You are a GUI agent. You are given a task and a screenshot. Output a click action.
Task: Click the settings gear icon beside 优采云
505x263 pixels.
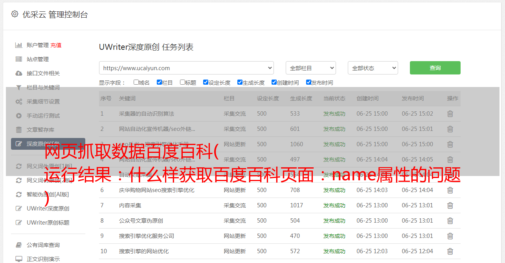[x=15, y=14]
